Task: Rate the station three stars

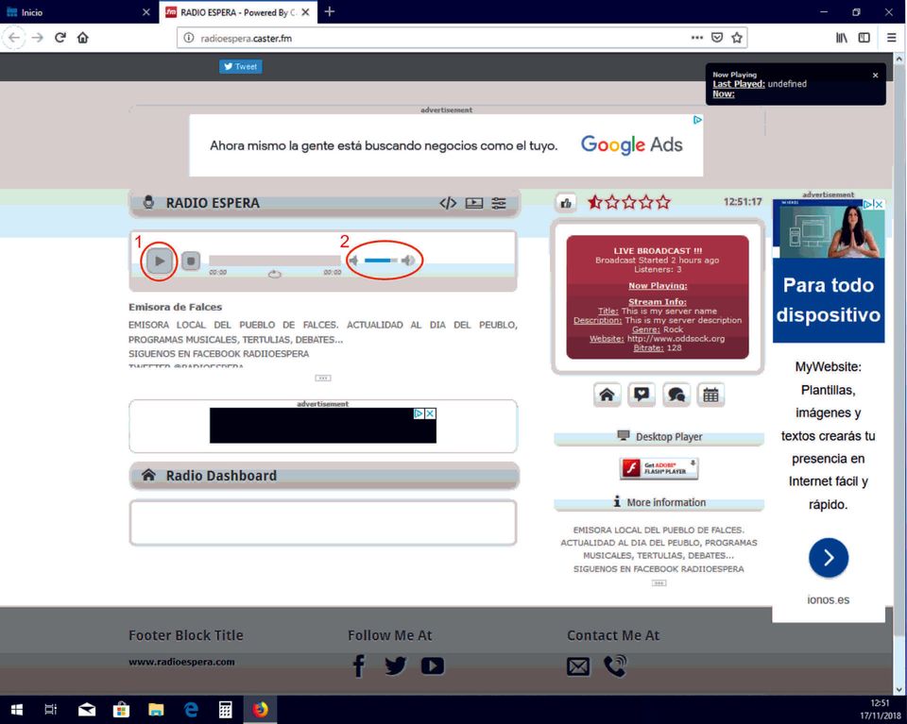Action: (629, 202)
